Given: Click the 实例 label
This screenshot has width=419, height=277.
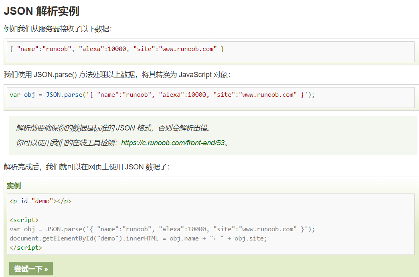Looking at the screenshot, I should (x=14, y=186).
